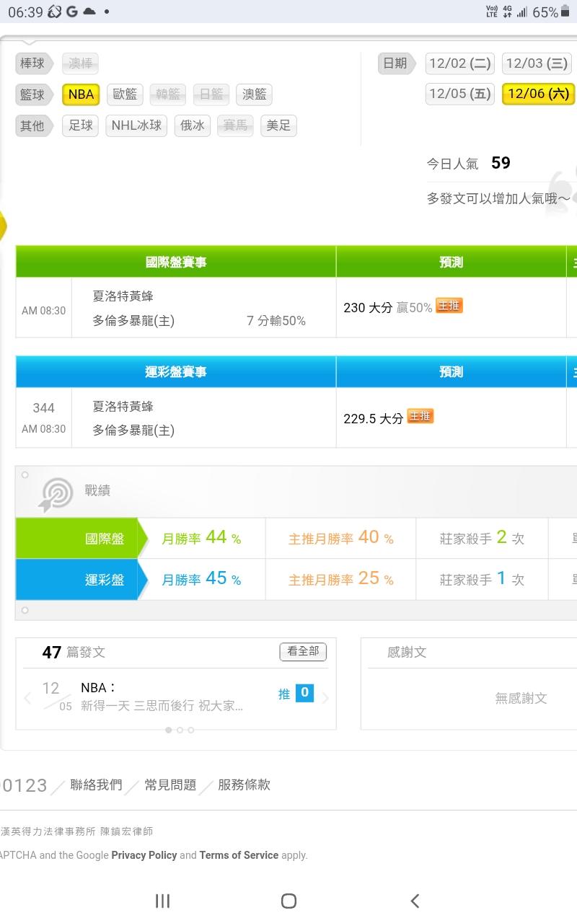This screenshot has height=923, width=577.
Task: Open the 服務條款 footer link
Action: point(244,785)
